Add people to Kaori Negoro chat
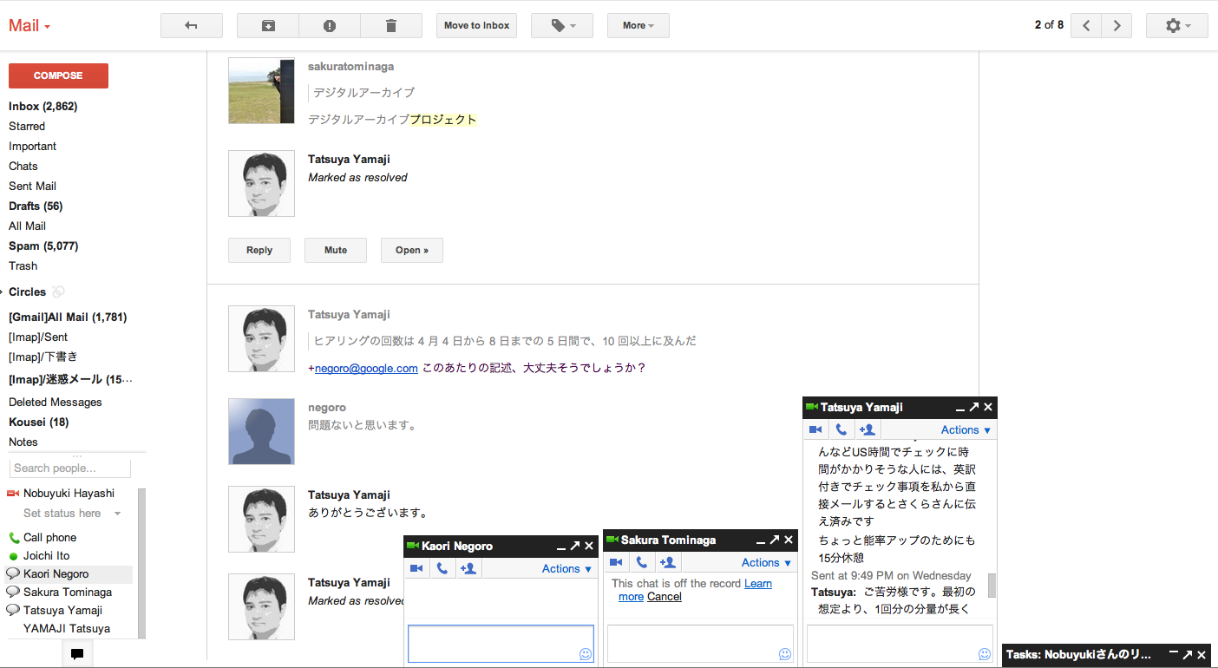Screen dimensions: 1218x668 (468, 568)
